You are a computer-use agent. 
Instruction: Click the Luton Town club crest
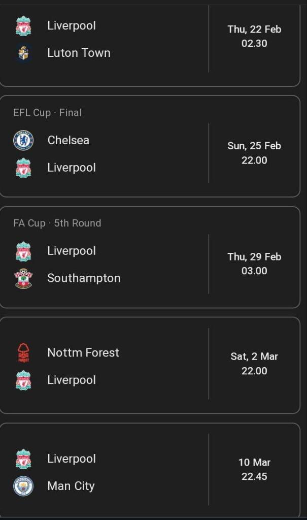(x=23, y=53)
